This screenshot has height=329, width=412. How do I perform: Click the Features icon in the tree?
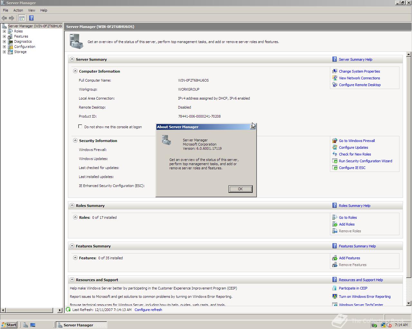pos(10,36)
